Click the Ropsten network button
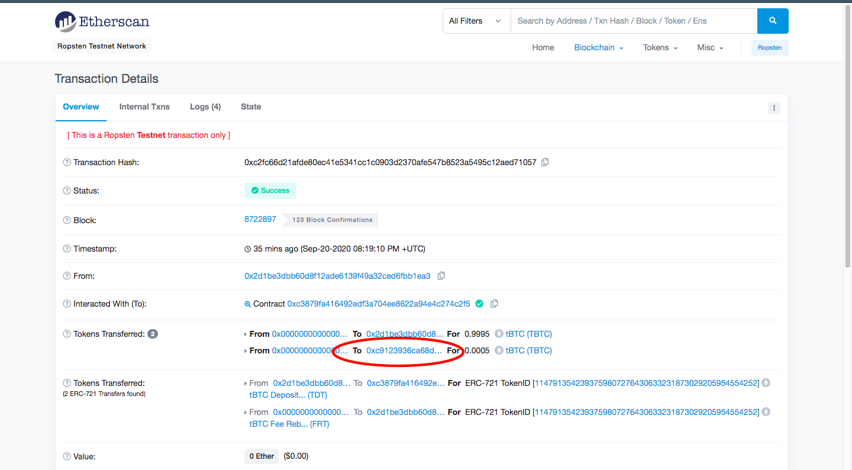Screen dimensions: 852x470 pos(770,47)
